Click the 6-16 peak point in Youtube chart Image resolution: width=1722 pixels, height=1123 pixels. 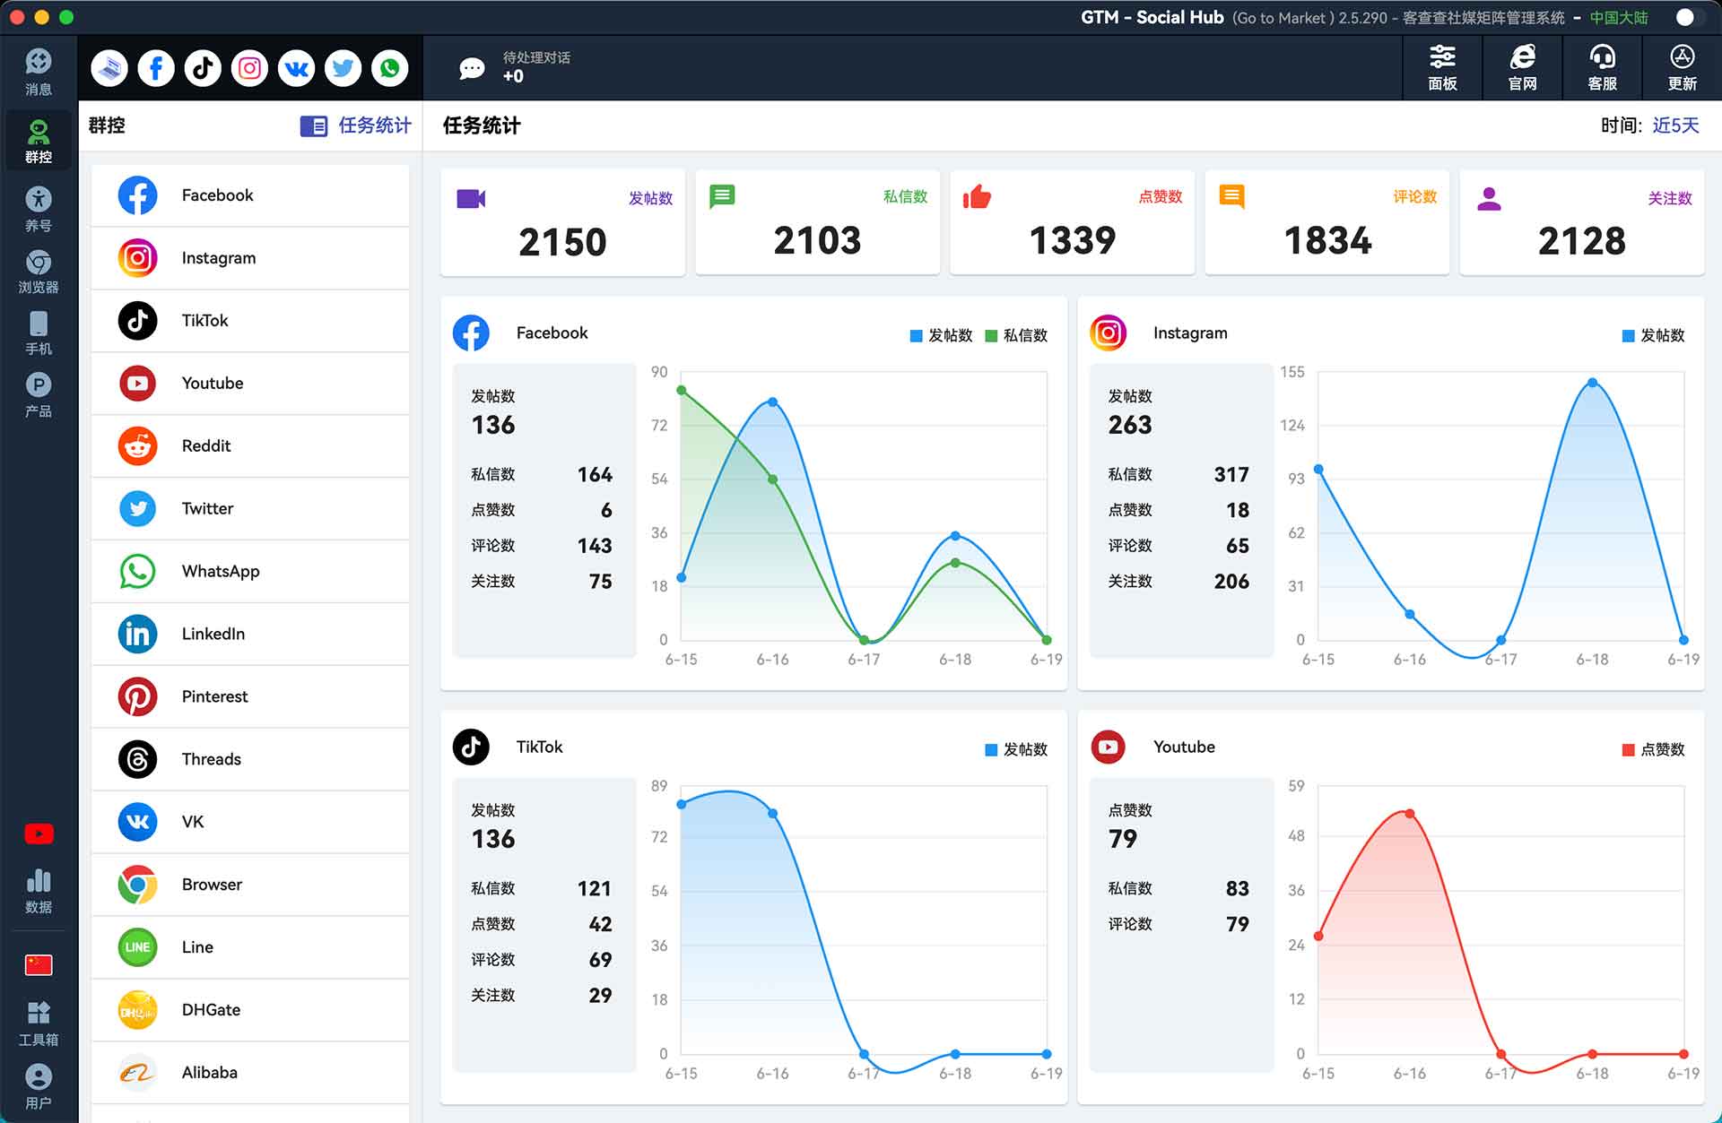pos(1410,814)
